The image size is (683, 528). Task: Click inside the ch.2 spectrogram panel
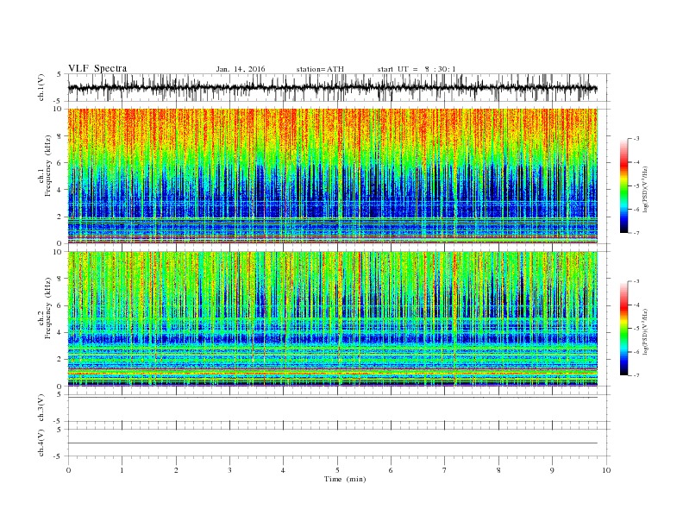332,318
